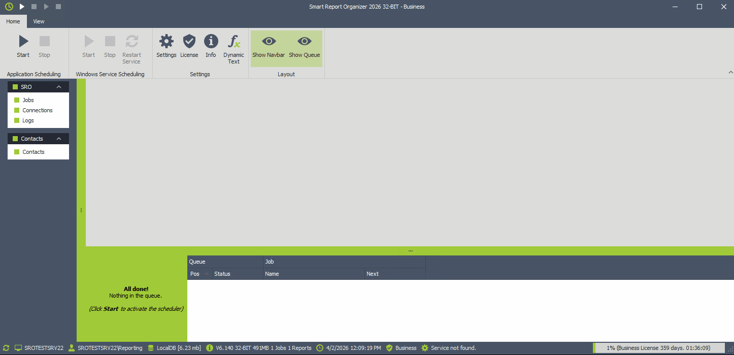Click the Next column header
This screenshot has width=734, height=355.
395,274
